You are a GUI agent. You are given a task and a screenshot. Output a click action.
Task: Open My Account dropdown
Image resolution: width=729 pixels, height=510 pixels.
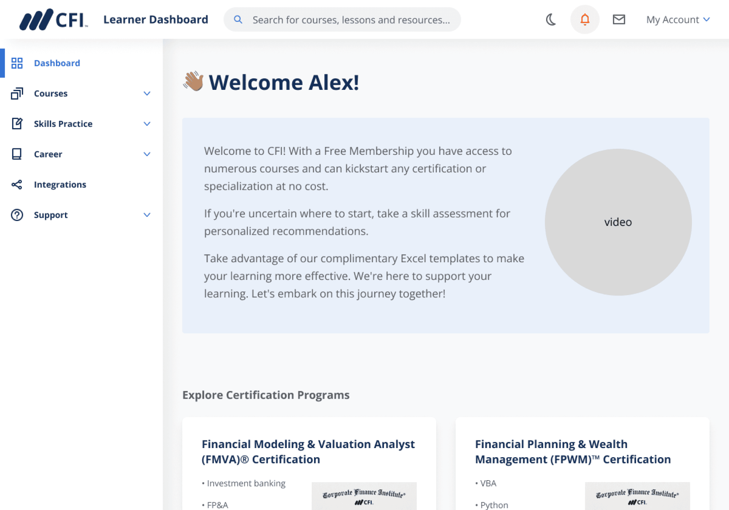point(678,19)
